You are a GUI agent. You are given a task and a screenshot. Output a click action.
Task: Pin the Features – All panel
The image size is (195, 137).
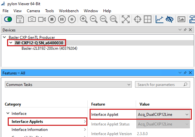pyautogui.click(x=185, y=73)
